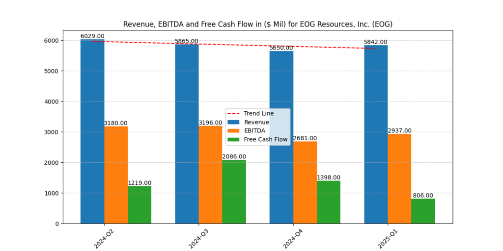Click the green Free Cash Flow legend swatch

pos(234,139)
